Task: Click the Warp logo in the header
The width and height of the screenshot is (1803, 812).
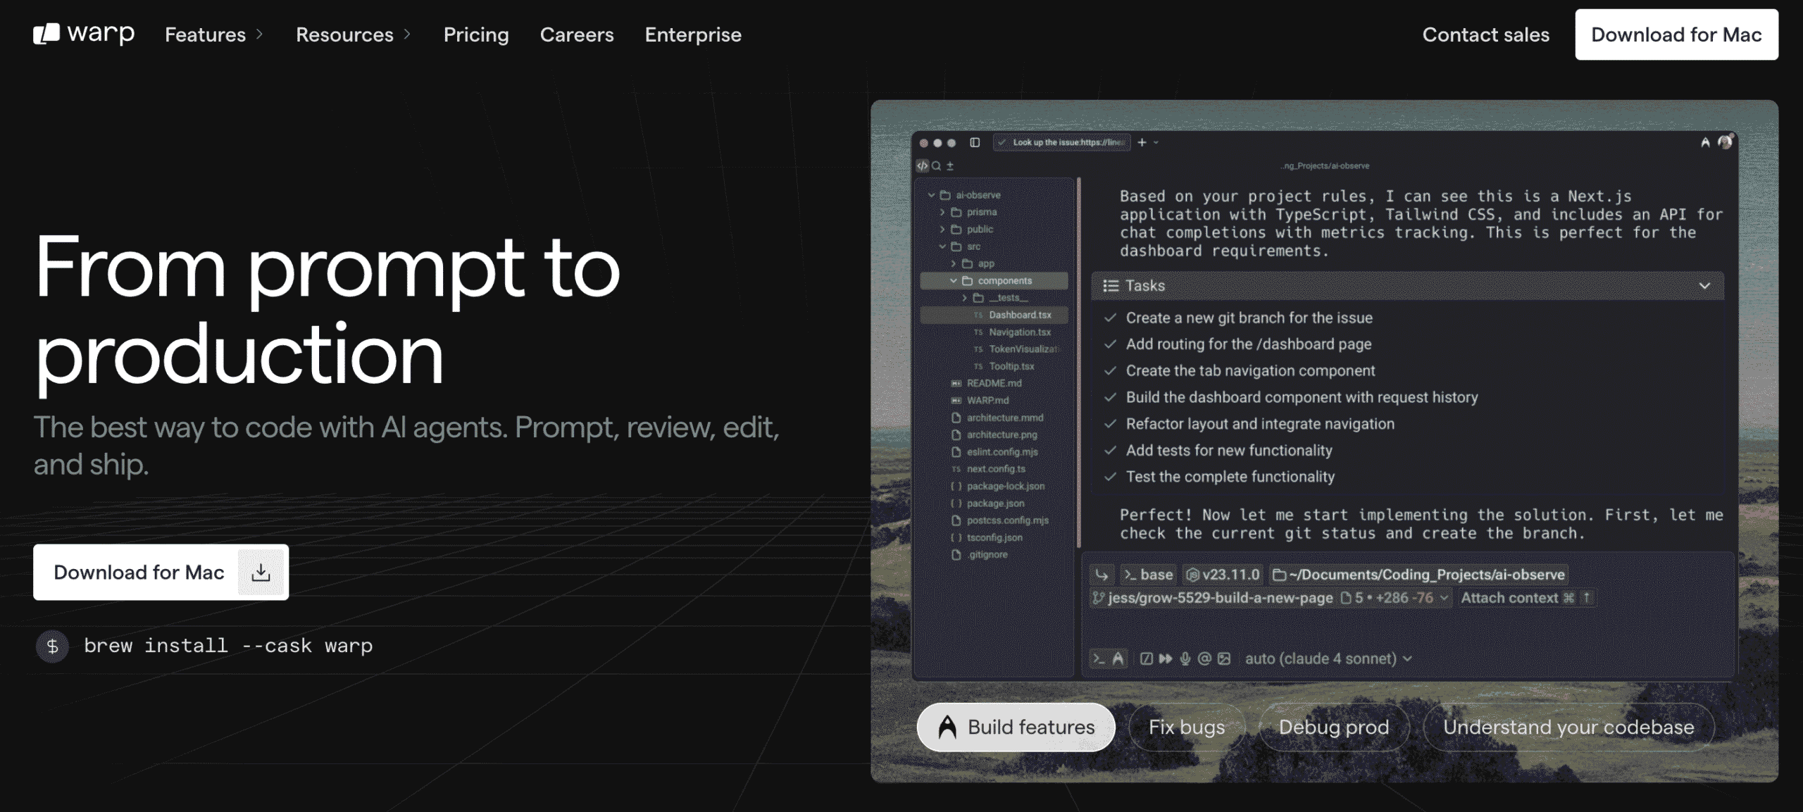Action: (84, 34)
